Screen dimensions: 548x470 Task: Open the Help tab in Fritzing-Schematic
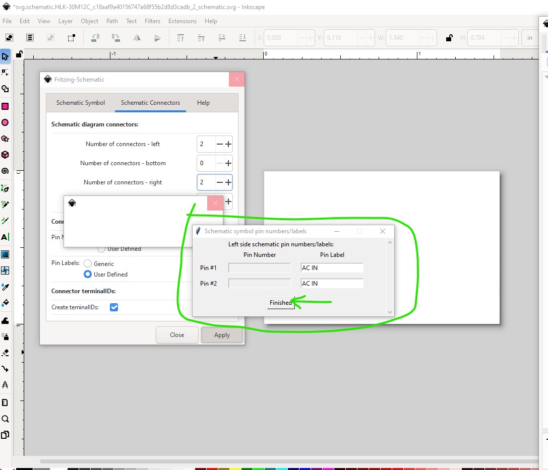tap(203, 103)
